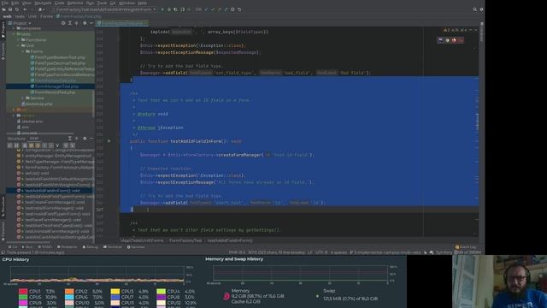Click the Undo/rollback icon in toolbar
Image resolution: width=547 pixels, height=308 pixels.
[x=239, y=9]
